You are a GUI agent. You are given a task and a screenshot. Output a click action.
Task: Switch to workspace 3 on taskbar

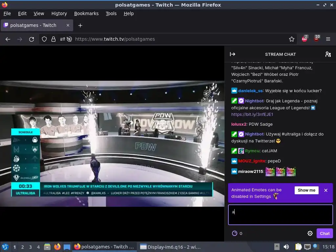point(31,247)
